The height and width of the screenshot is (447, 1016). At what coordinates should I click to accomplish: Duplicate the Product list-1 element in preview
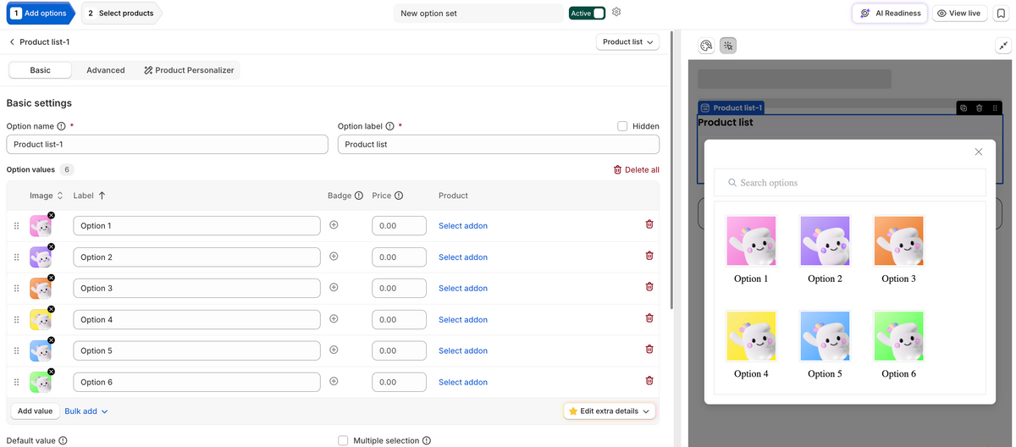(x=964, y=108)
